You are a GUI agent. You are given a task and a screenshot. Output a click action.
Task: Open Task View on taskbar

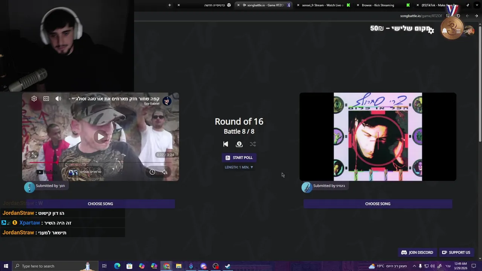[x=104, y=266]
